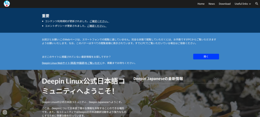Image resolution: width=260 pixels, height=117 pixels.
Task: Click the Deepin swirl logo in header
Action: (7, 4)
